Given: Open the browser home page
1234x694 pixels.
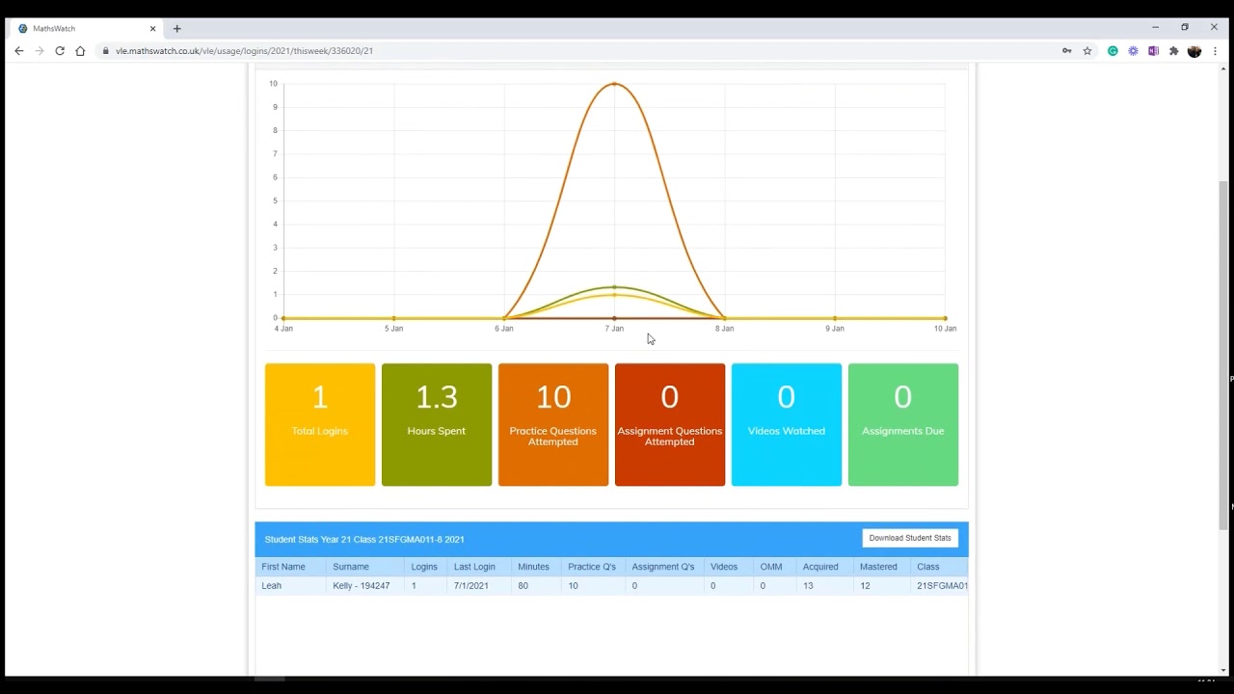Looking at the screenshot, I should click(x=80, y=51).
